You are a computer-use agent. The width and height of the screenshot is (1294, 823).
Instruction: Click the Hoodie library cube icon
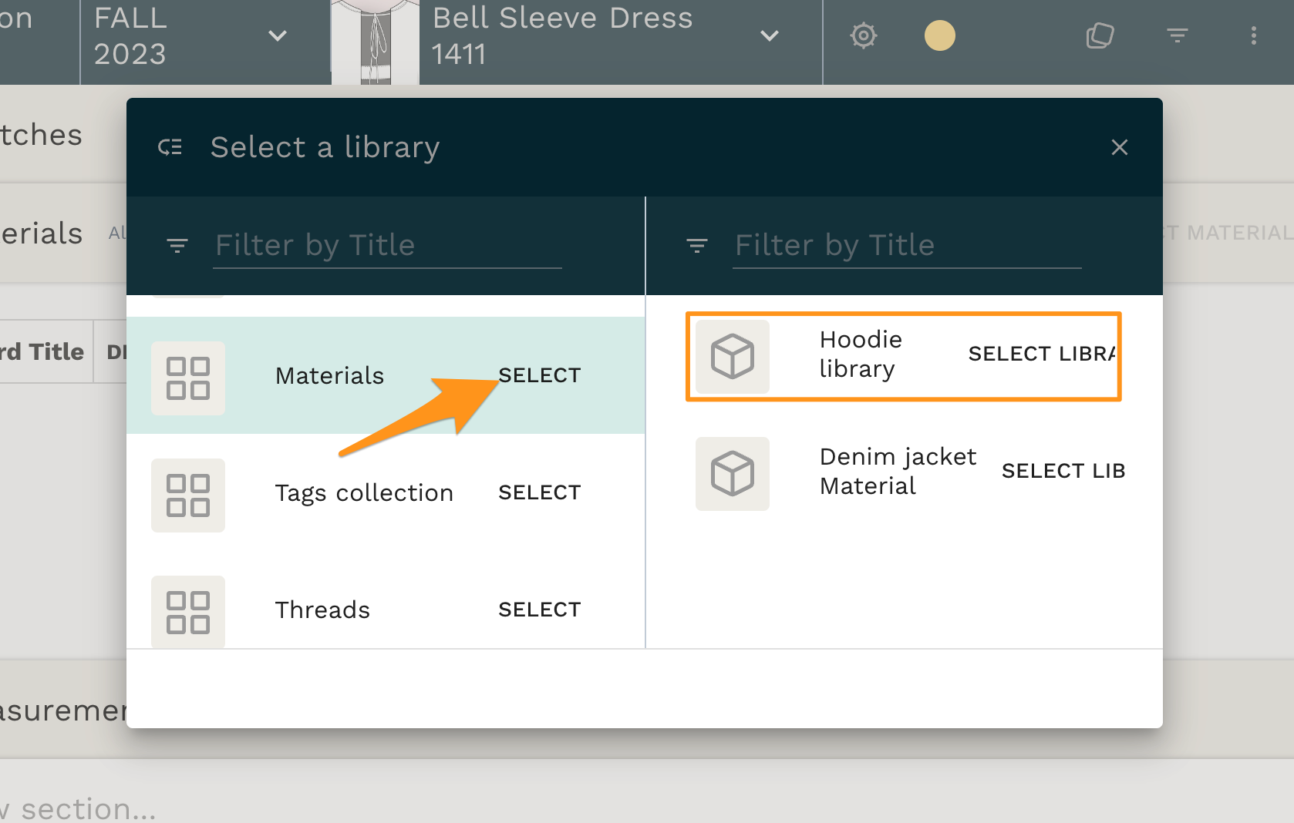pyautogui.click(x=732, y=356)
